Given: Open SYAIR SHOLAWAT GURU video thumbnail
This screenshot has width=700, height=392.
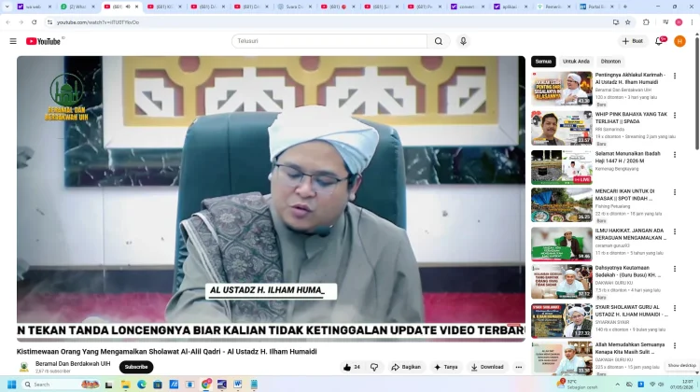Looking at the screenshot, I should tap(562, 321).
